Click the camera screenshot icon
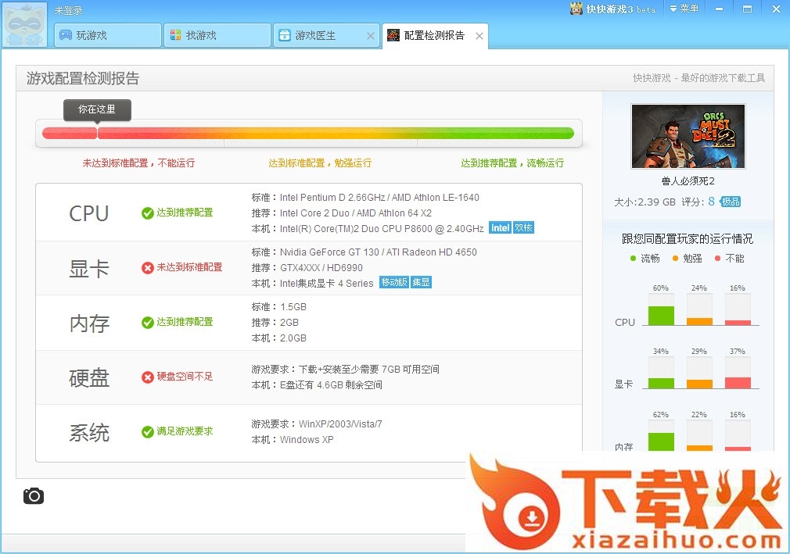Viewport: 790px width, 554px height. pyautogui.click(x=34, y=496)
